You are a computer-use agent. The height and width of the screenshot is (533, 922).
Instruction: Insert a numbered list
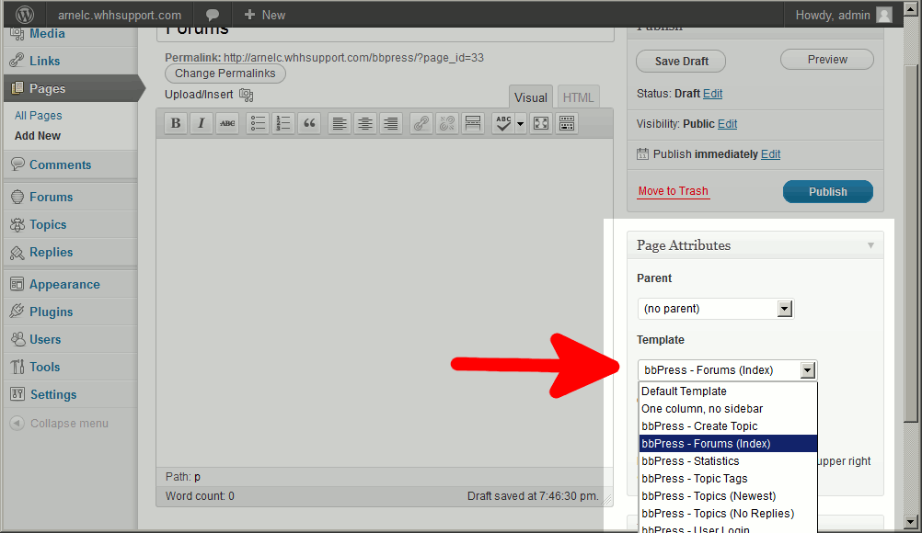click(283, 124)
